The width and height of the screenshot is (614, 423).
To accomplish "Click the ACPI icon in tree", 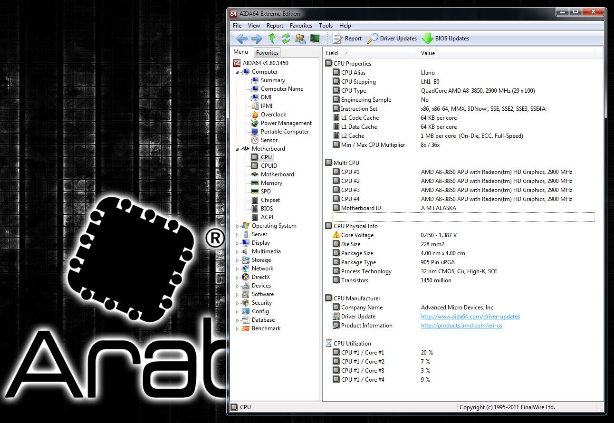I will click(255, 217).
